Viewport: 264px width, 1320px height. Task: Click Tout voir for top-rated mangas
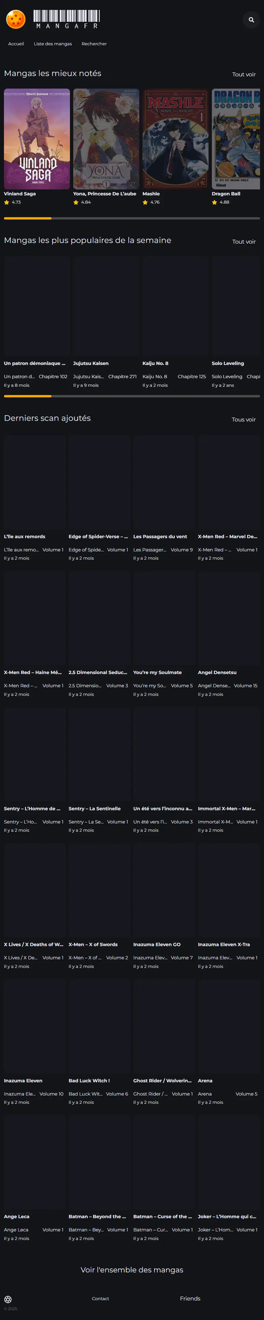244,74
